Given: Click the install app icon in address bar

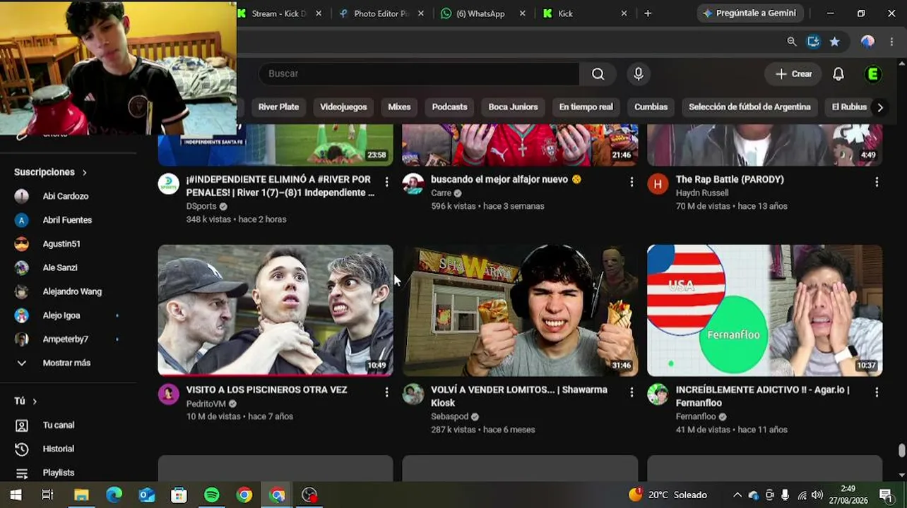Looking at the screenshot, I should coord(813,42).
